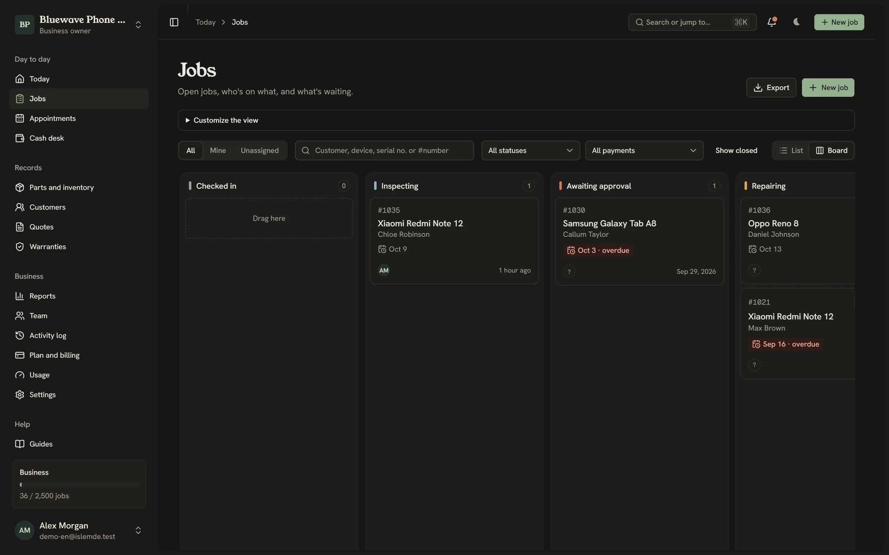Click the Today home icon in sidebar
Viewport: 889px width, 555px height.
[x=20, y=79]
